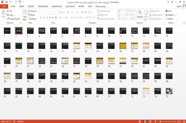186x123 pixels.
Task: Open Shape Fill options
Action: [155, 11]
